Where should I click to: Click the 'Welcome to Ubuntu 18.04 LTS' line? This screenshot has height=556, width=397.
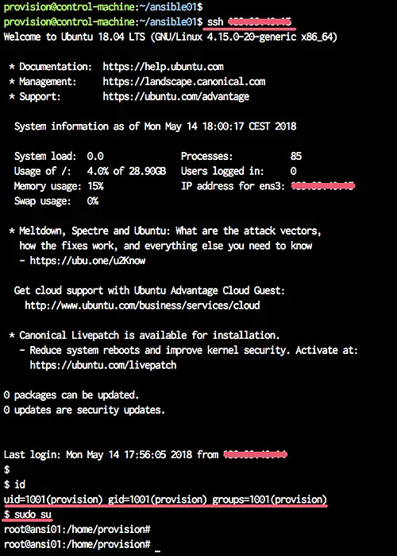[170, 37]
